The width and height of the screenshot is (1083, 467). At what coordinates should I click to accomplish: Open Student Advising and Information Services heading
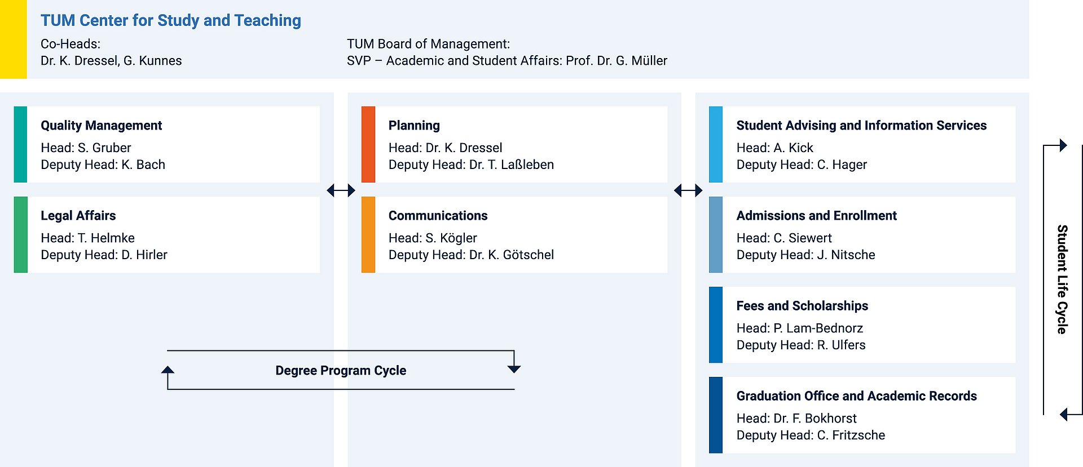coord(861,125)
